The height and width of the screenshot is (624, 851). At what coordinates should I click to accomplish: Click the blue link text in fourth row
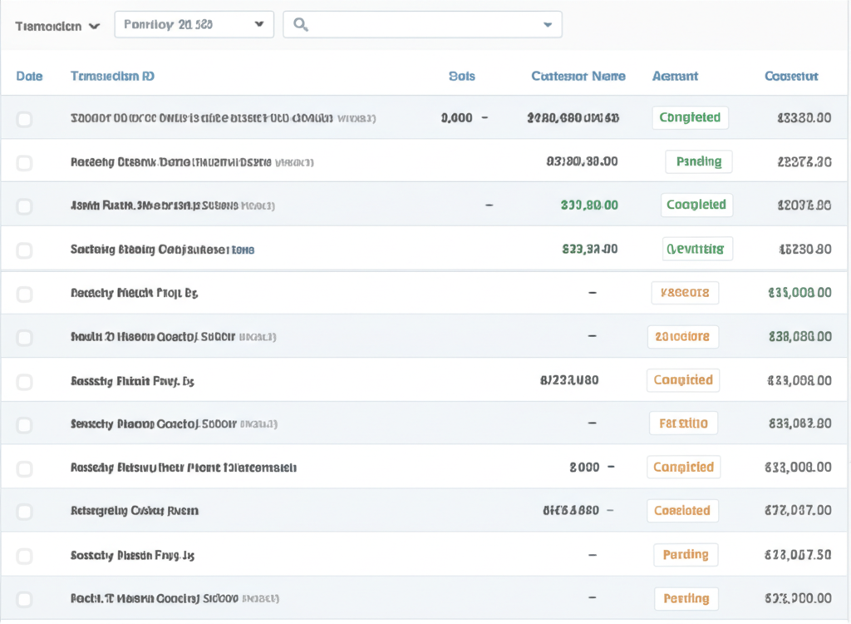243,250
